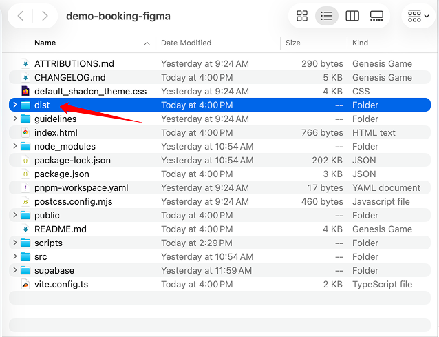
Task: Select the node_modules folder name
Action: point(65,146)
